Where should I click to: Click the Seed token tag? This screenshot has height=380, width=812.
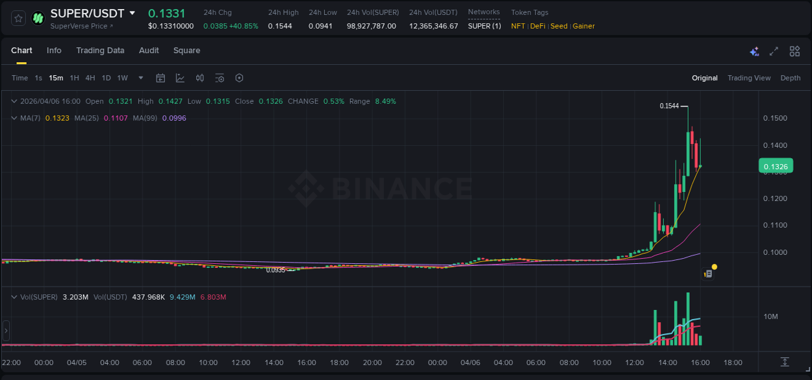pyautogui.click(x=559, y=26)
